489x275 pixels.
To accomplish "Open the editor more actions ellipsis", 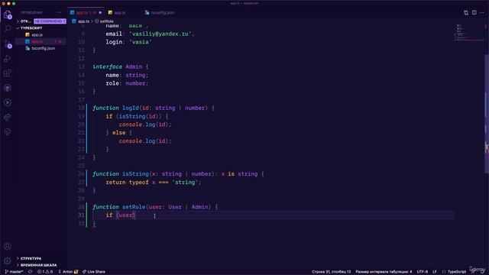I will pyautogui.click(x=482, y=13).
